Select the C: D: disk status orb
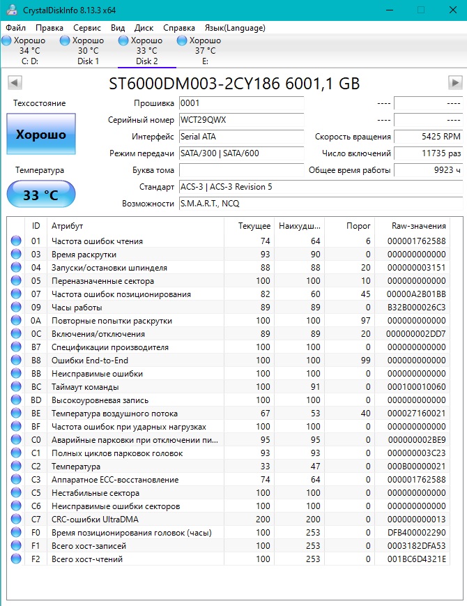Viewport: 467px width, 606px height. 6,40
